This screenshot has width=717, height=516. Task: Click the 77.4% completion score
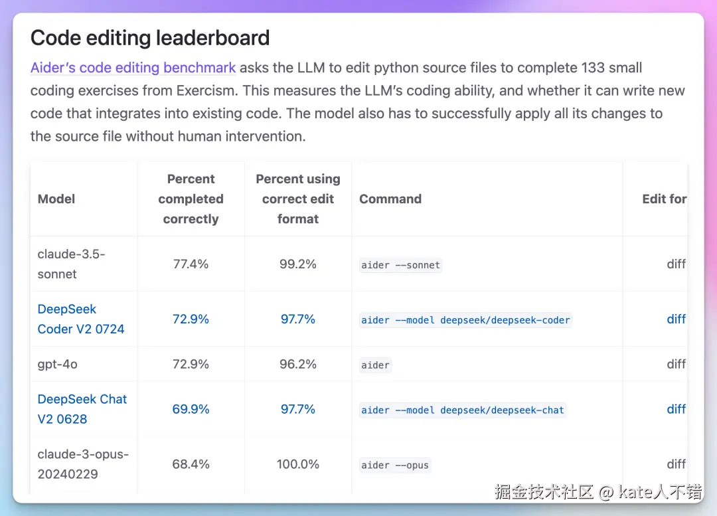pyautogui.click(x=191, y=264)
